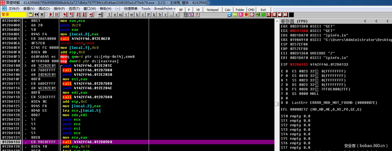Click the Step into icon
The width and height of the screenshot is (392, 151).
pyautogui.click(x=66, y=15)
